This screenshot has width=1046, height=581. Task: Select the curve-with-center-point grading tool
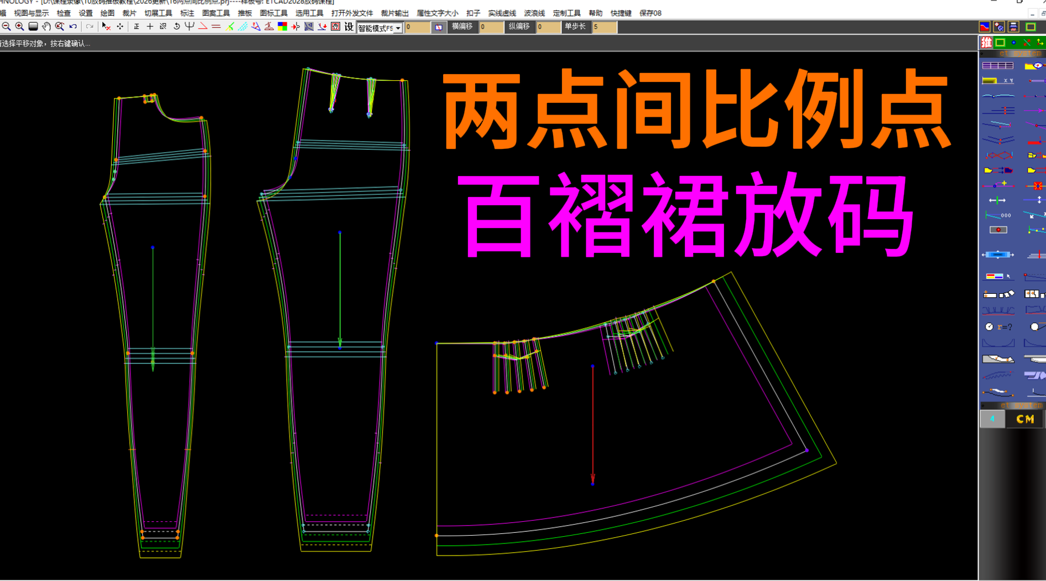[998, 96]
